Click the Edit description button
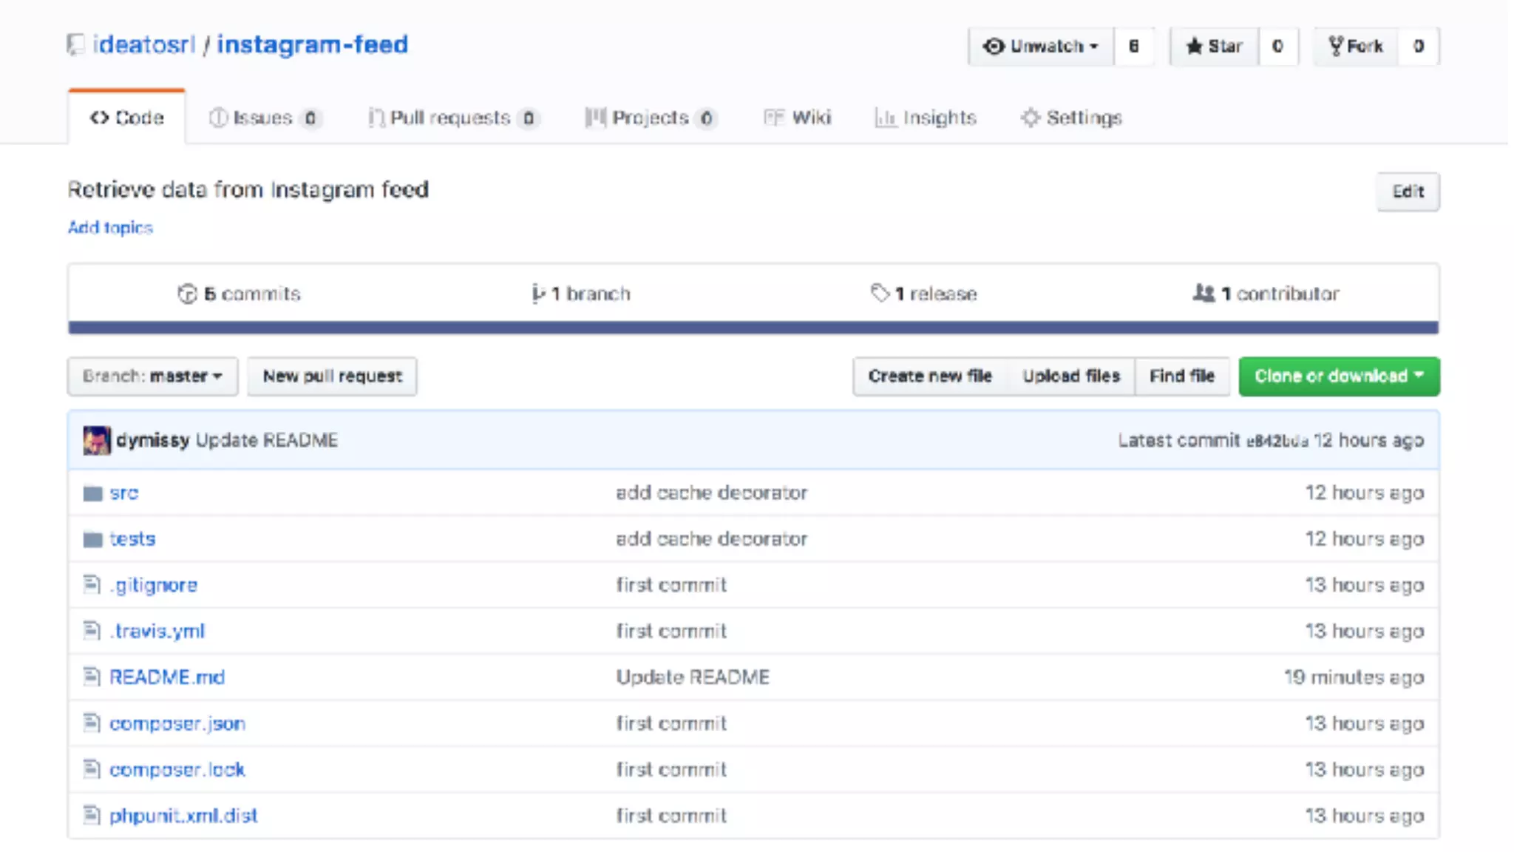The height and width of the screenshot is (852, 1514). coord(1408,192)
